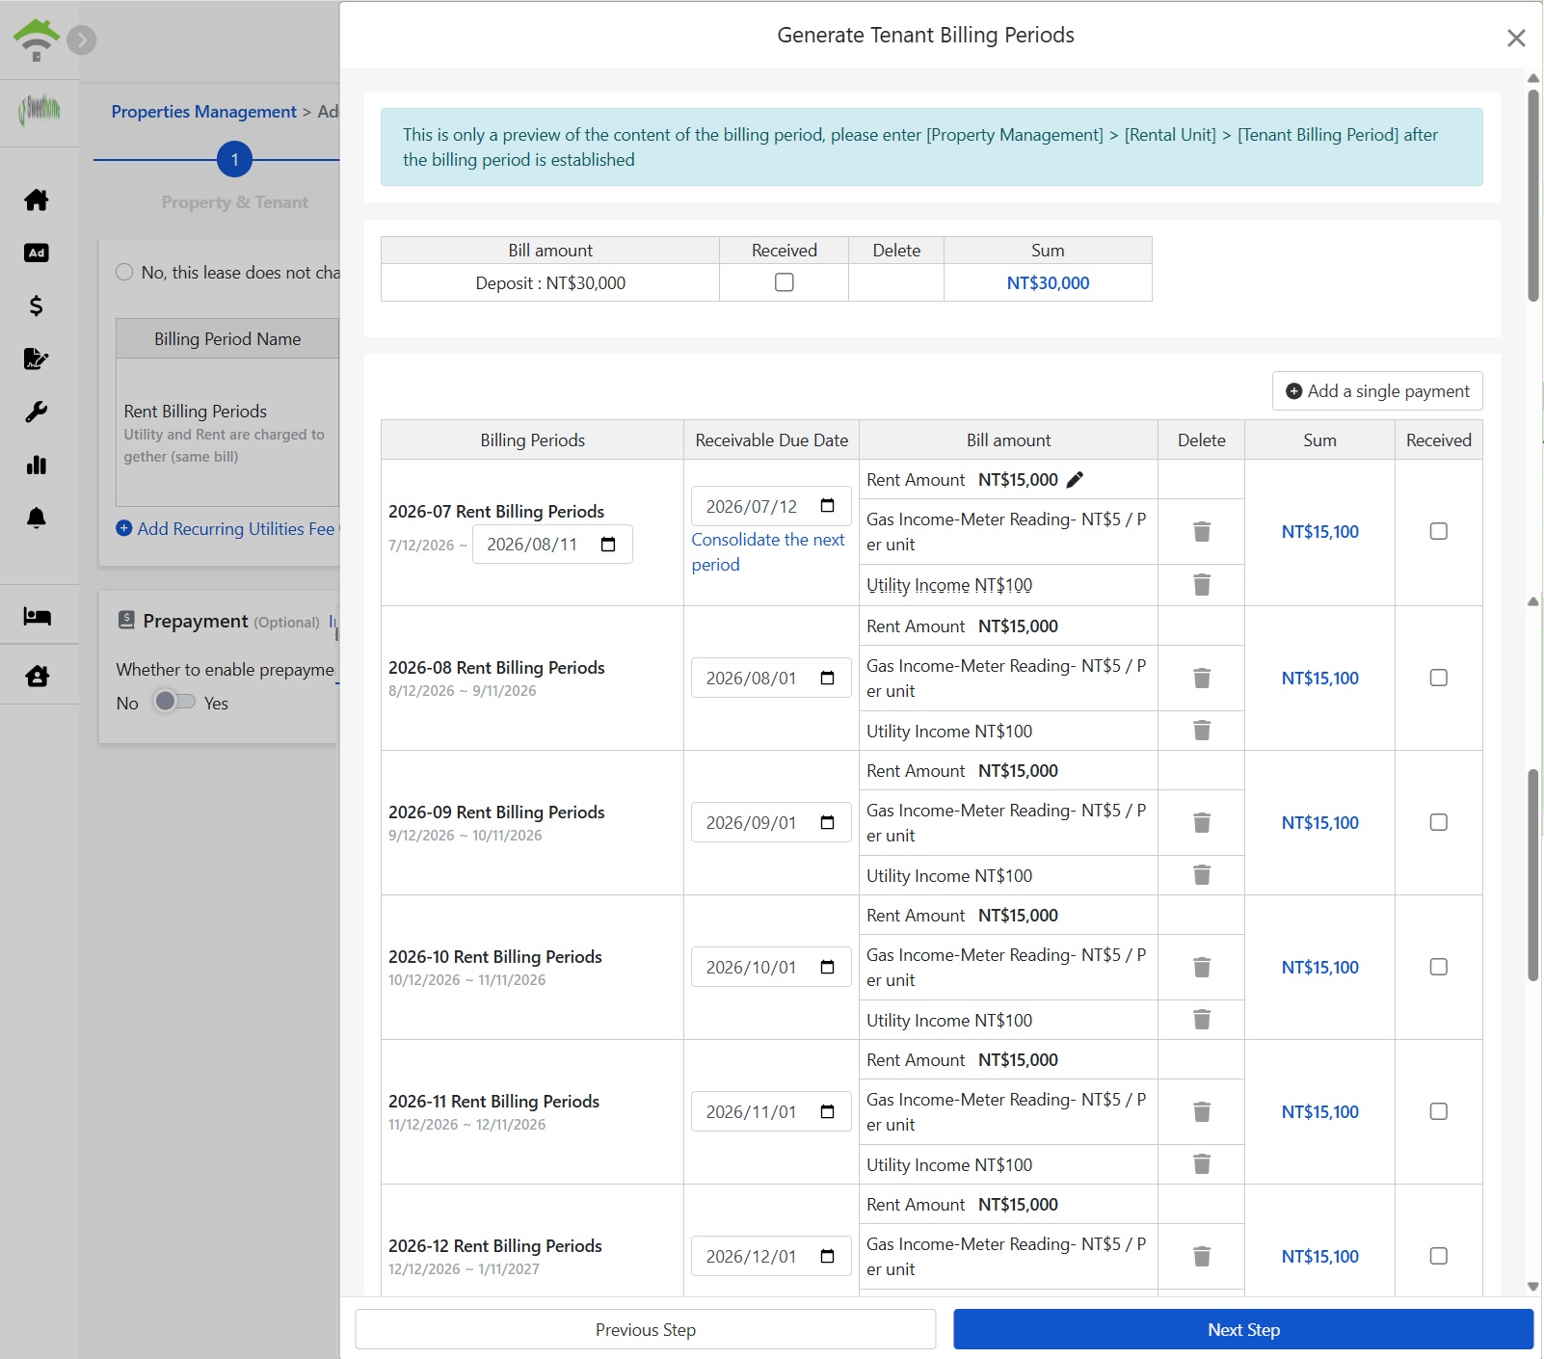Delete Utility Income line in 2026-07 period
Viewport: 1544px width, 1359px height.
point(1202,584)
